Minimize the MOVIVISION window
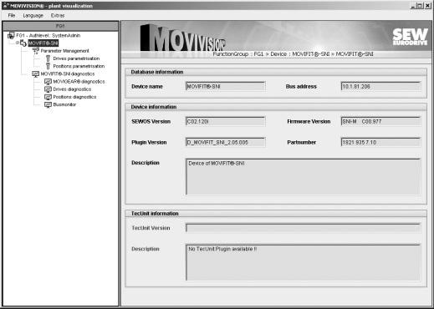434x309 pixels. [x=413, y=6]
